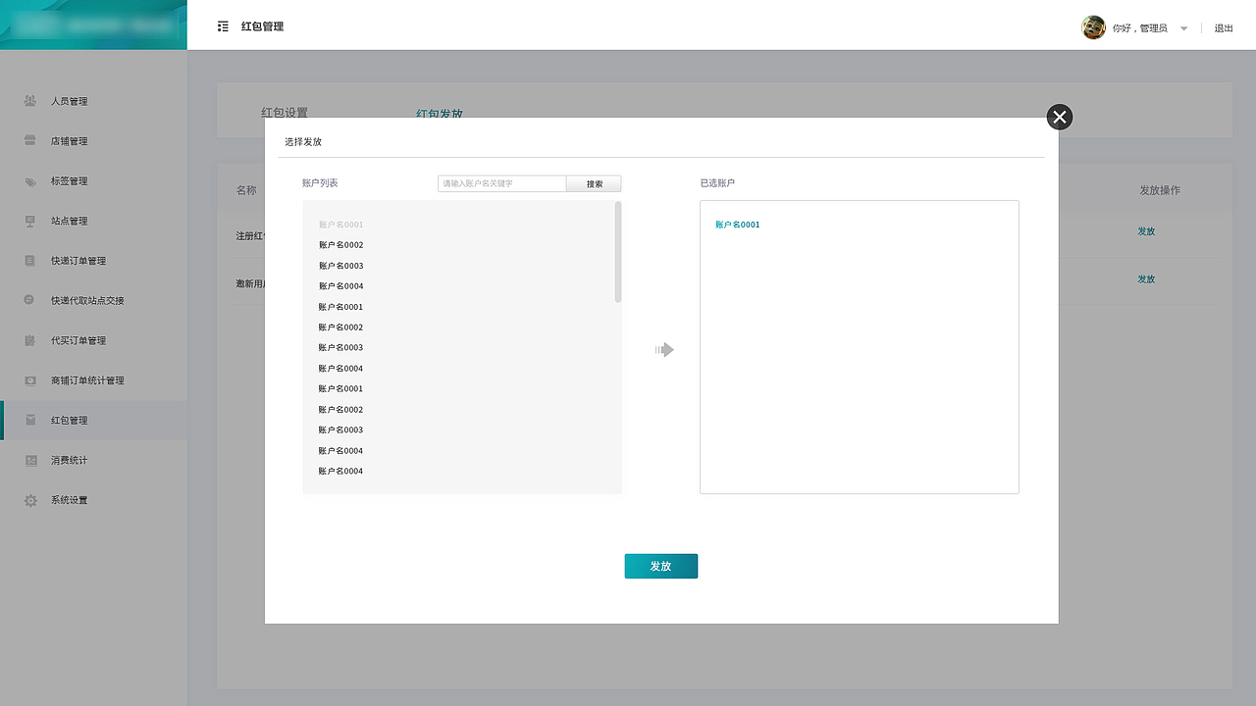Focus the account name keyword search field
This screenshot has height=706, width=1256.
click(x=502, y=183)
